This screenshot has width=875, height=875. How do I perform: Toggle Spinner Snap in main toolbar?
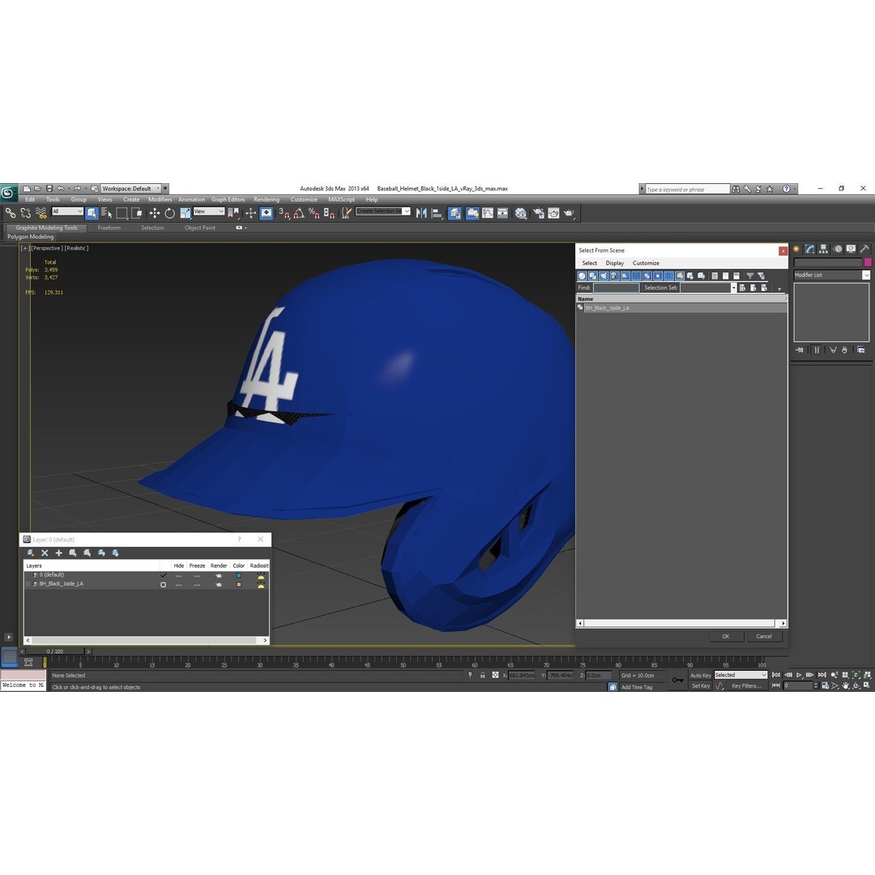point(329,212)
